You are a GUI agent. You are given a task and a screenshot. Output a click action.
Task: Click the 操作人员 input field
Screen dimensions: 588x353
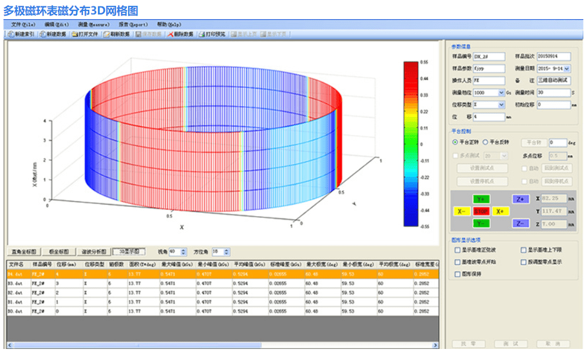click(489, 81)
